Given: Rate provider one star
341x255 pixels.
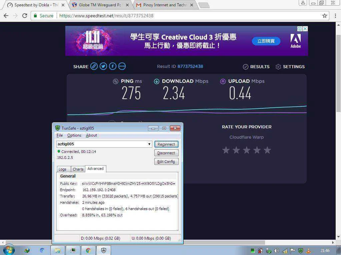Looking at the screenshot, I should click(x=226, y=150).
